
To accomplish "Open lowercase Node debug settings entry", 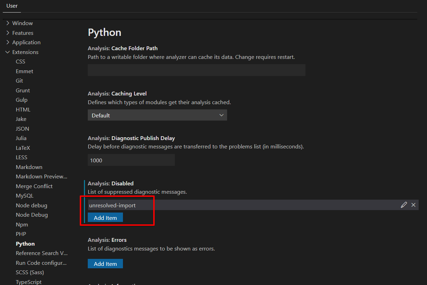I will pos(31,206).
